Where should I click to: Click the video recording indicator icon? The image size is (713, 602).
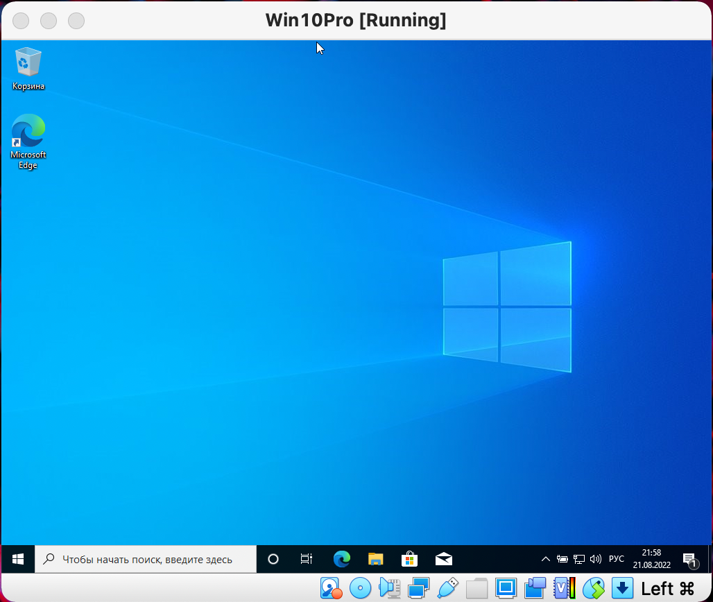(535, 588)
